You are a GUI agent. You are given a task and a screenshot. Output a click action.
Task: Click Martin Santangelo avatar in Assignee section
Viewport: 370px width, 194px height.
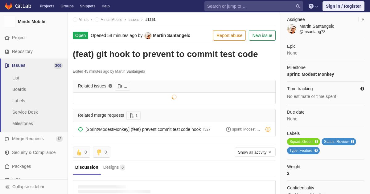pyautogui.click(x=292, y=29)
